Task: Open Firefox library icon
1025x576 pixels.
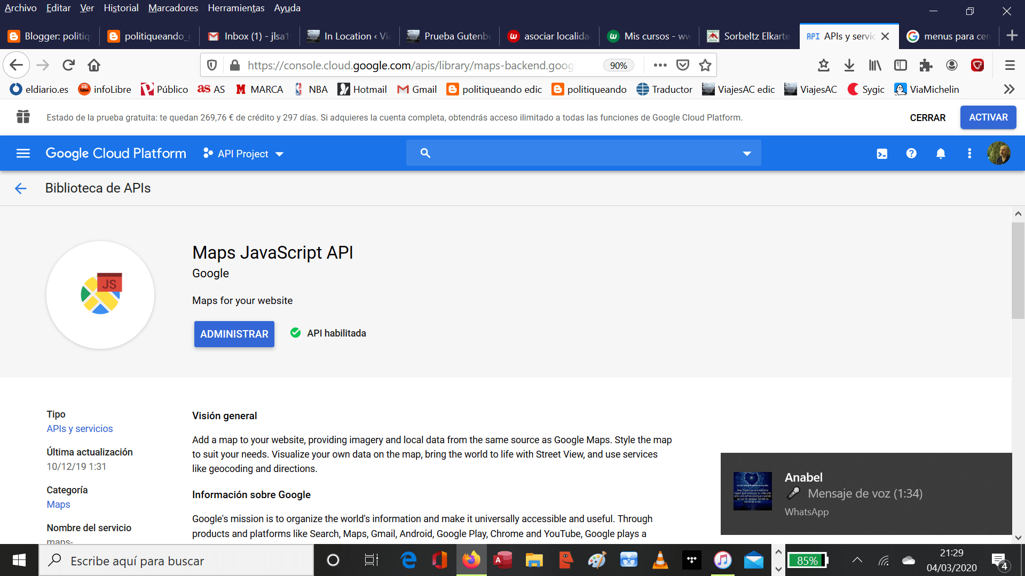Action: tap(875, 65)
